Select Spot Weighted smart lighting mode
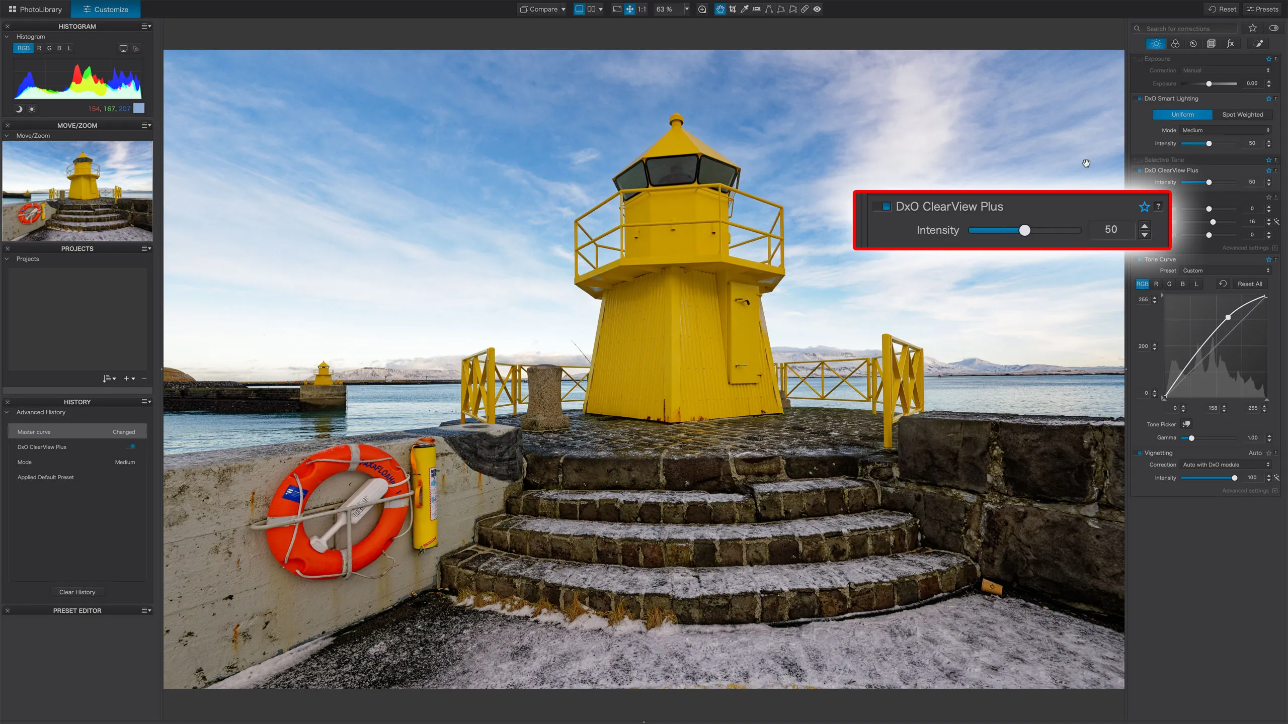The width and height of the screenshot is (1288, 724). 1242,115
